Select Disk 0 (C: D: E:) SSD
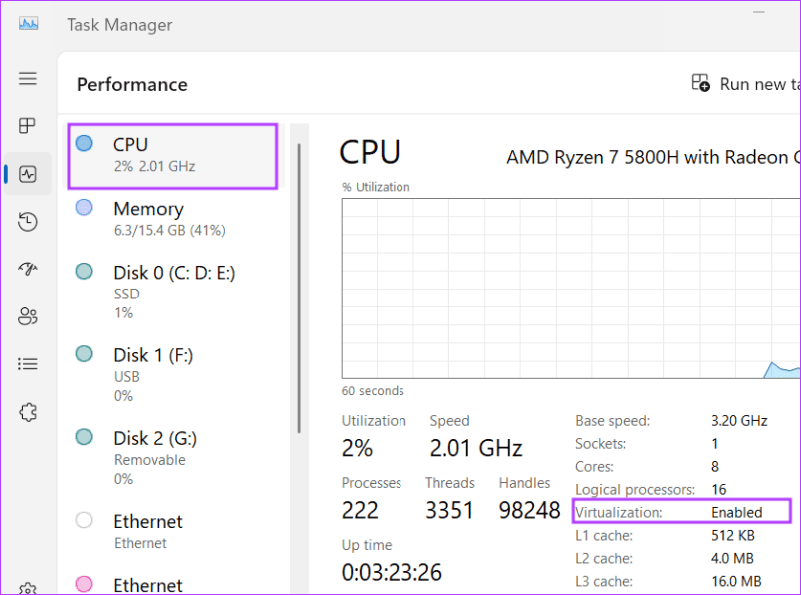 [x=170, y=283]
